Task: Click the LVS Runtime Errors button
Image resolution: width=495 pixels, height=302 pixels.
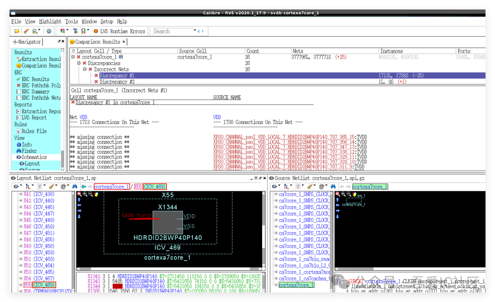Action: pos(119,31)
